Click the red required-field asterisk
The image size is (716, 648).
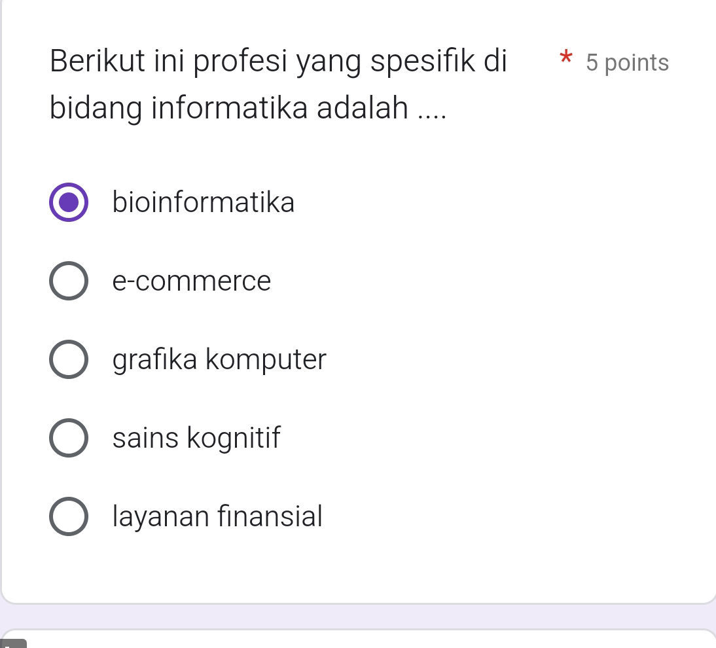tap(565, 60)
